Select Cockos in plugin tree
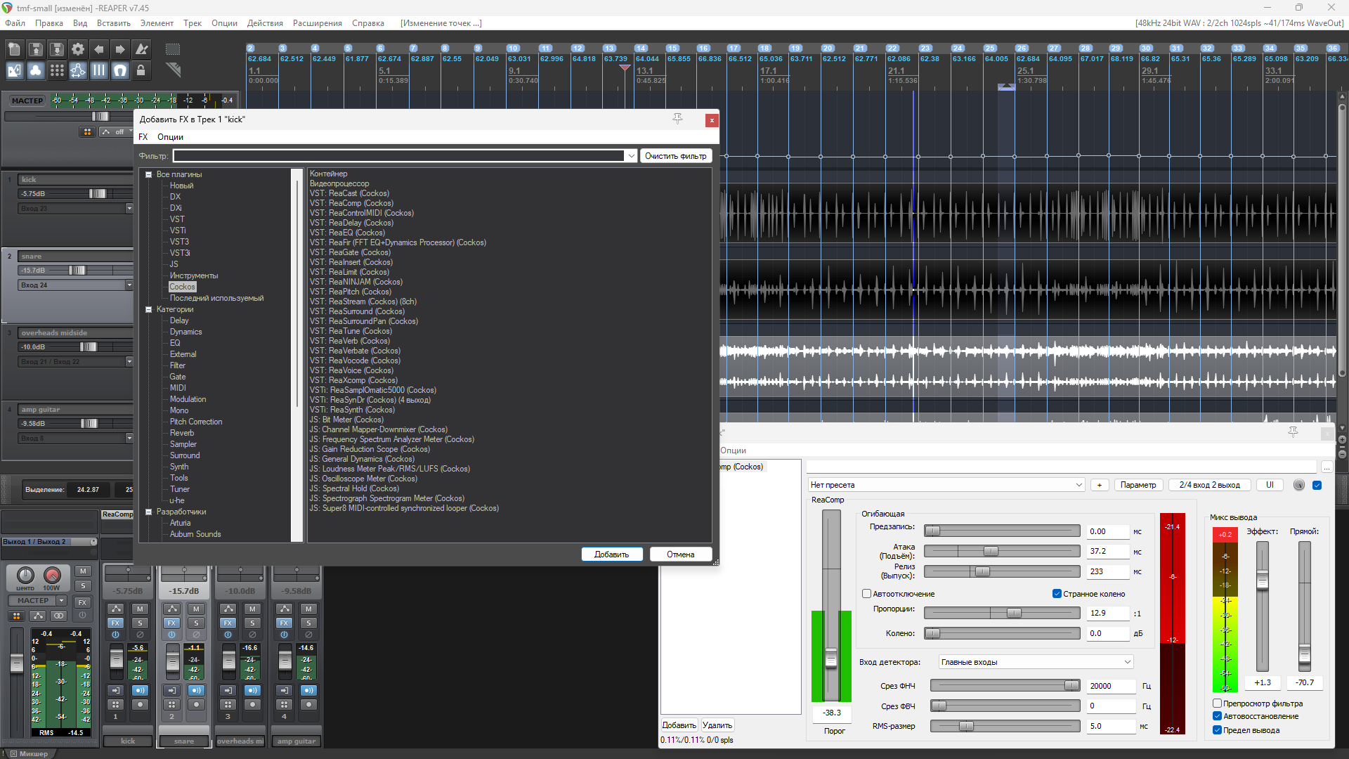Viewport: 1349px width, 759px height. point(182,287)
